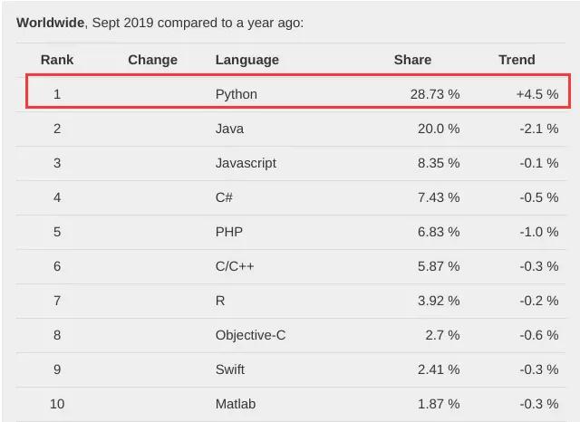Screen dimensions: 580x422
Task: Select the Python language name
Action: (236, 94)
